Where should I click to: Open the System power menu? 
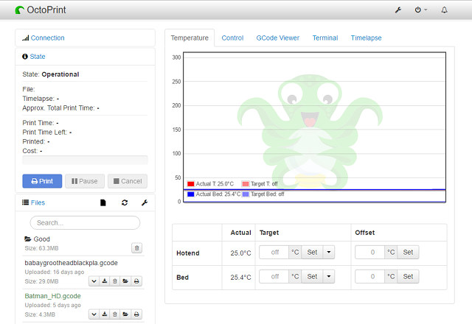tap(420, 10)
